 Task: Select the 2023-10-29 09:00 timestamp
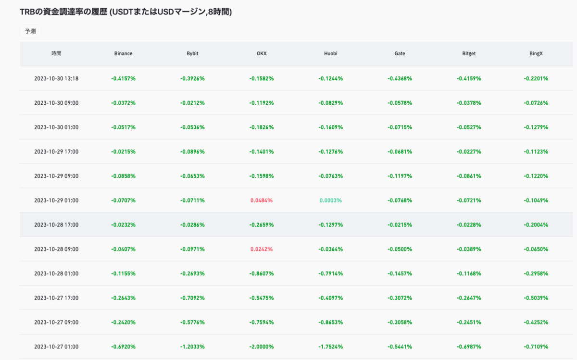click(x=56, y=176)
